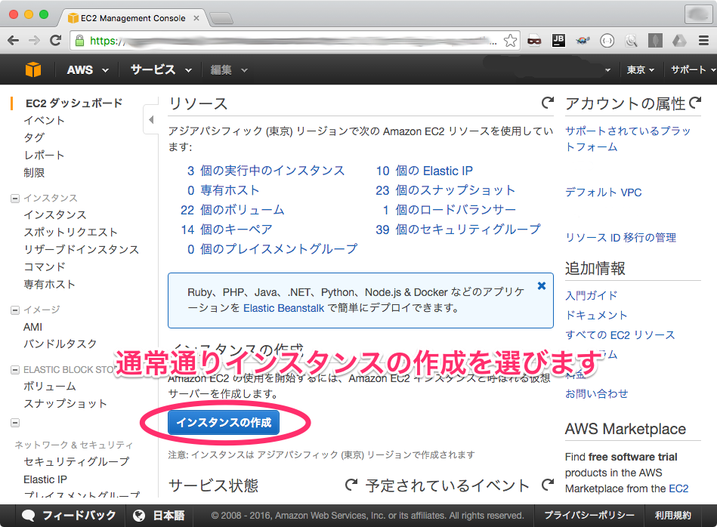Reload the page with refresh icon
The width and height of the screenshot is (717, 527).
point(55,41)
